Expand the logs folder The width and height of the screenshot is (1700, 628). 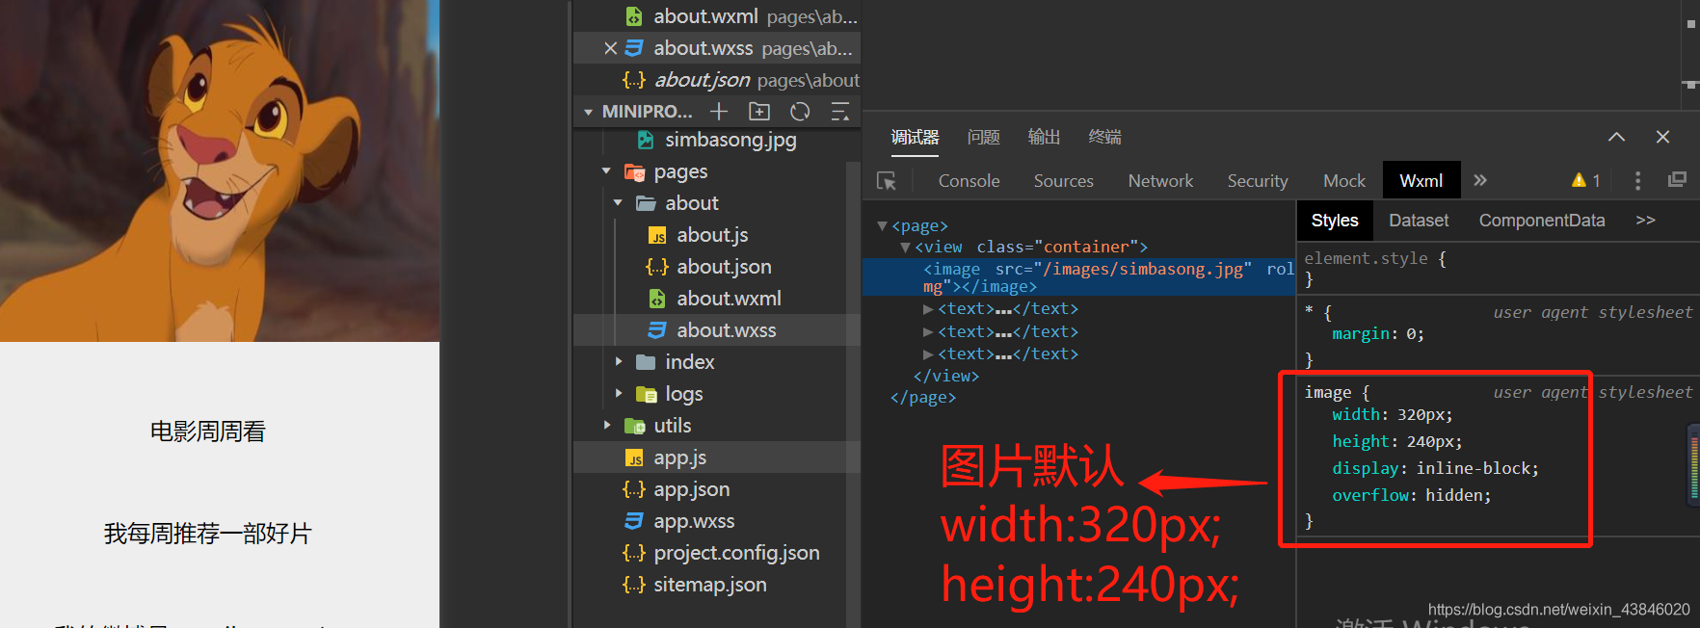point(618,394)
